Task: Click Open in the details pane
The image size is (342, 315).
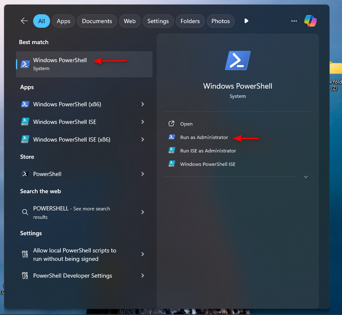Action: (x=186, y=124)
